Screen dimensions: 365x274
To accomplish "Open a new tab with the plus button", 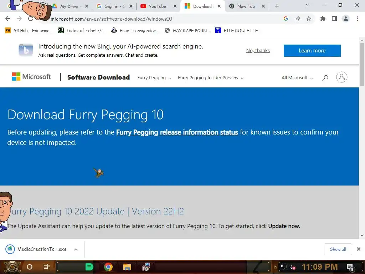I will click(277, 6).
